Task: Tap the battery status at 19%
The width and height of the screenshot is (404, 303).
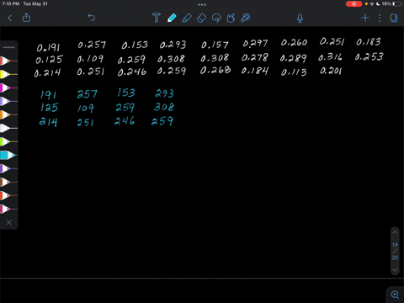Action: pyautogui.click(x=391, y=4)
